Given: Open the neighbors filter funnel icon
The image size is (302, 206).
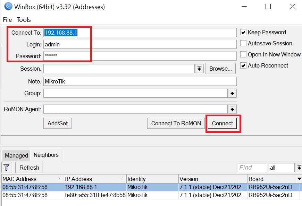Looking at the screenshot, I should click(7, 168).
